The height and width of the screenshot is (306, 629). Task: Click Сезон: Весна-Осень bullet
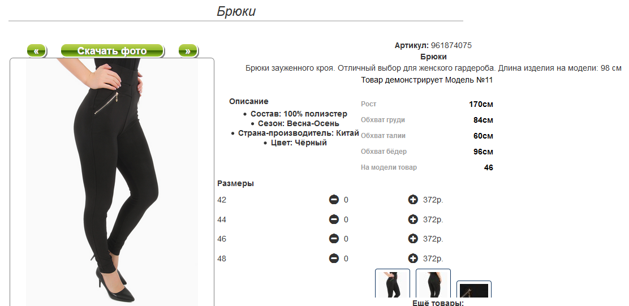299,123
